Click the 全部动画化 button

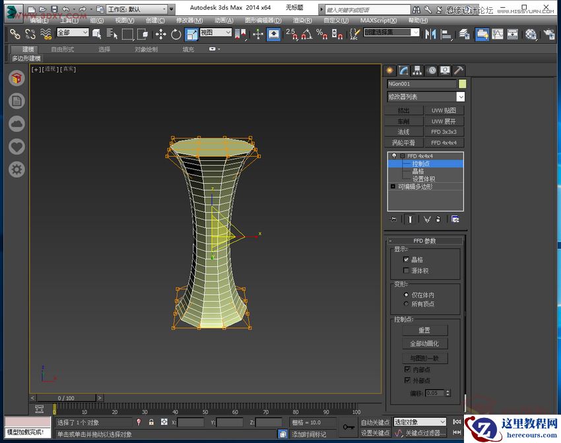[424, 343]
